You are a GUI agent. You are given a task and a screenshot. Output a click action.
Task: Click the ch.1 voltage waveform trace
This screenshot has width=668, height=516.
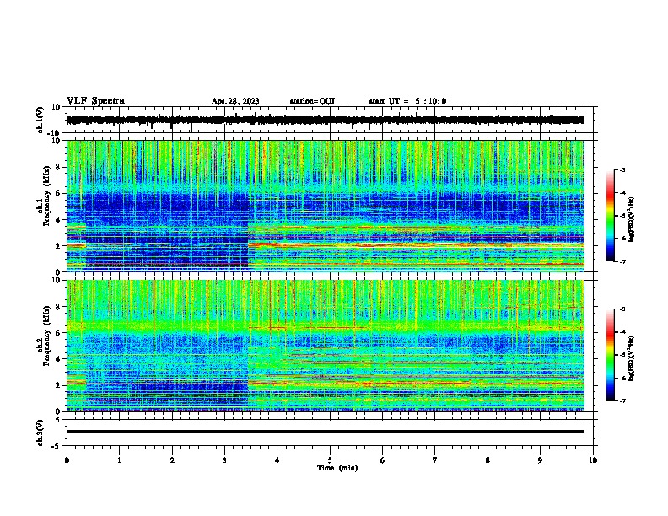pyautogui.click(x=326, y=120)
